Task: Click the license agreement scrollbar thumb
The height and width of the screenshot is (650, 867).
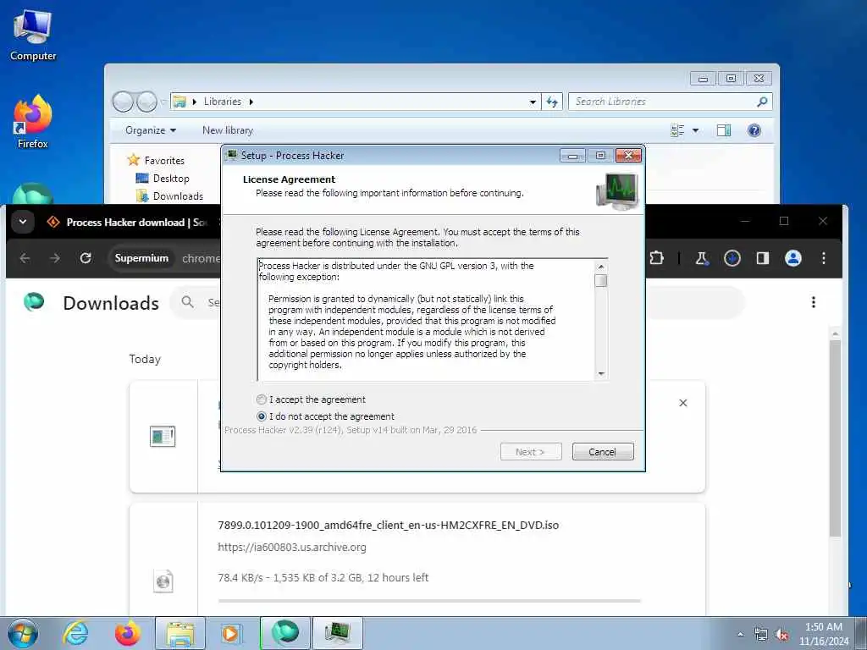Action: [601, 281]
